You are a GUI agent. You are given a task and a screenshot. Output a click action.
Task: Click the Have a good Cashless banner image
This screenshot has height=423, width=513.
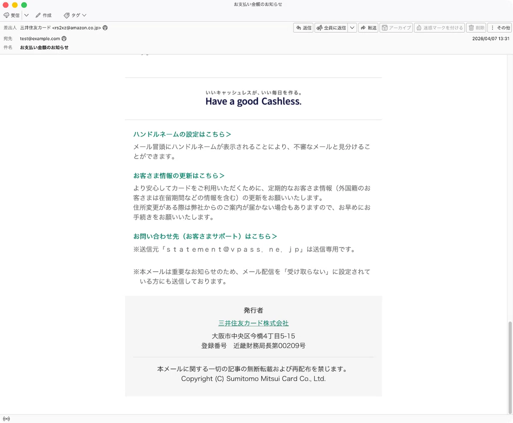254,98
